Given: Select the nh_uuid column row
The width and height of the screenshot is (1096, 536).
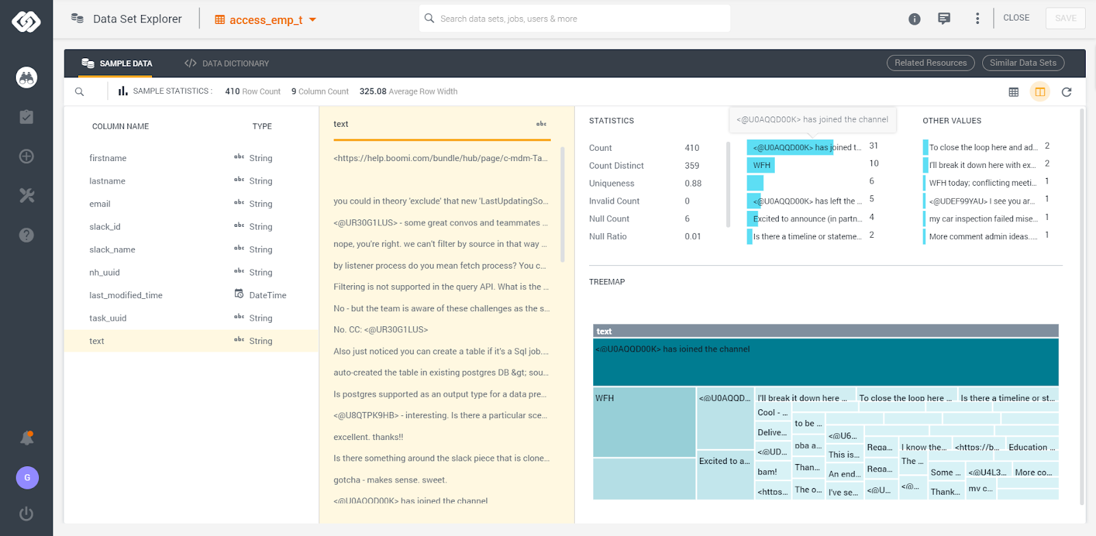Looking at the screenshot, I should [191, 272].
